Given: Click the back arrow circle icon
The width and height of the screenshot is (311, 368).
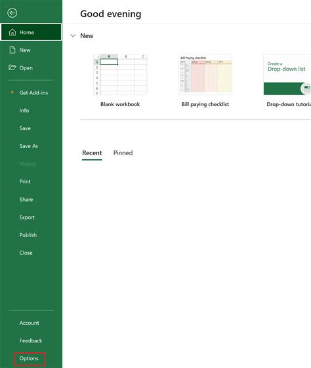Looking at the screenshot, I should (12, 13).
